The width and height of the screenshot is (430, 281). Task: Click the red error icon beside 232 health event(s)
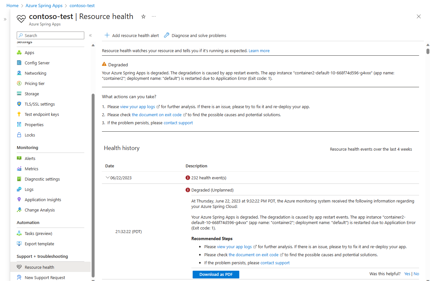click(x=188, y=178)
